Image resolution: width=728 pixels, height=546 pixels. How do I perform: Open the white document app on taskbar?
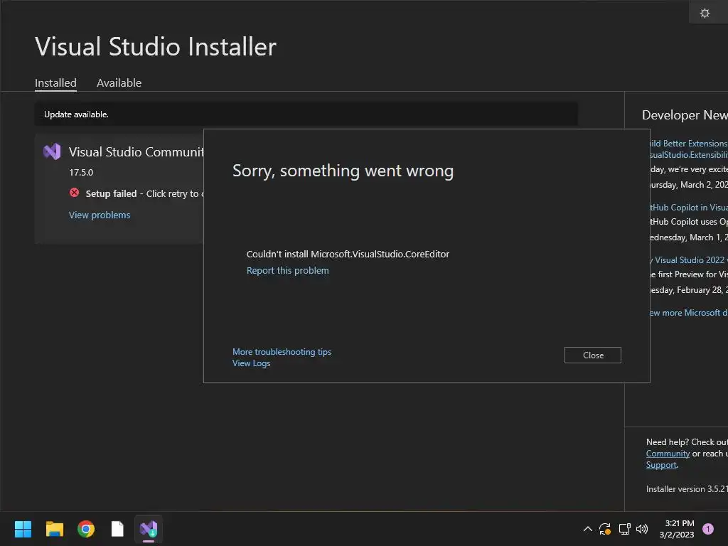pos(117,529)
